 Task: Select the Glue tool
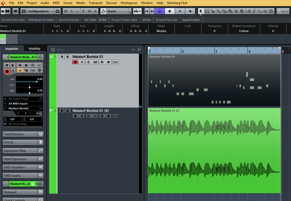pos(219,11)
